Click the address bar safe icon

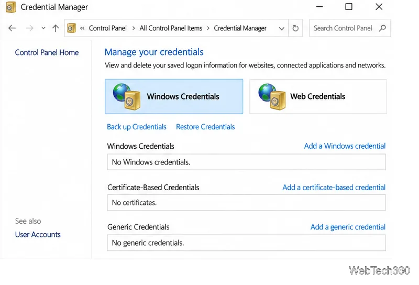click(71, 28)
